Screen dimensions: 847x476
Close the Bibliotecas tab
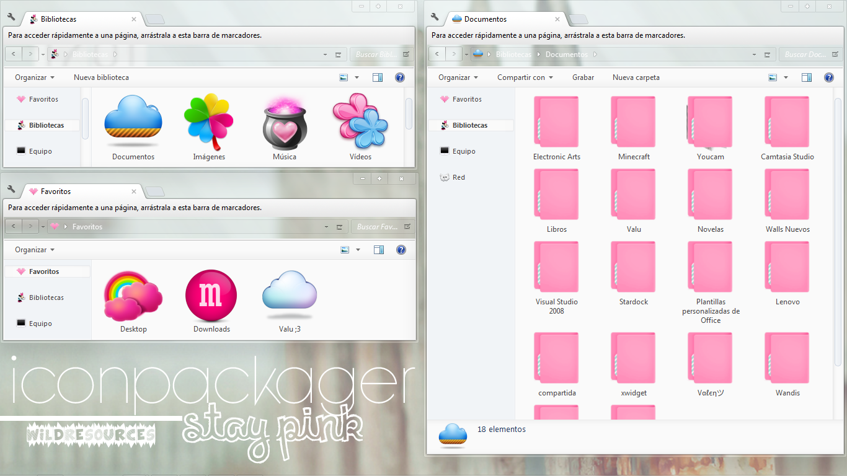coord(134,19)
